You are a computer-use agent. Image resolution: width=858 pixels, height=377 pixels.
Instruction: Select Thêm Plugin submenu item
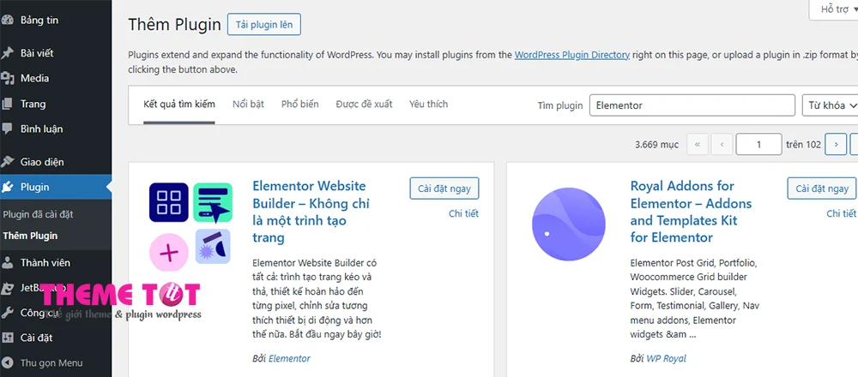30,236
